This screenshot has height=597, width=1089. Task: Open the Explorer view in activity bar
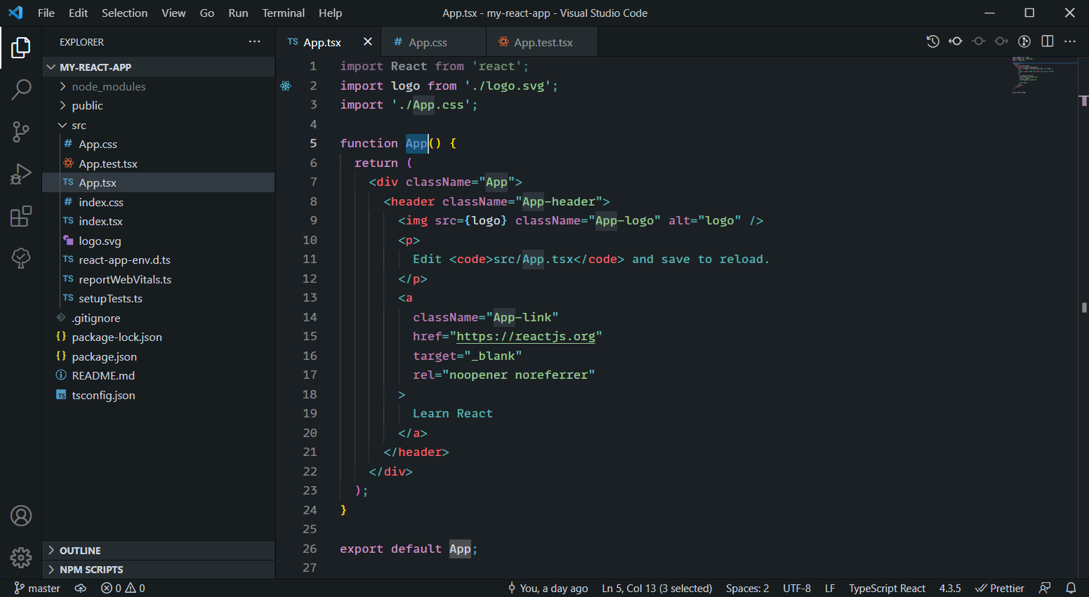tap(21, 48)
